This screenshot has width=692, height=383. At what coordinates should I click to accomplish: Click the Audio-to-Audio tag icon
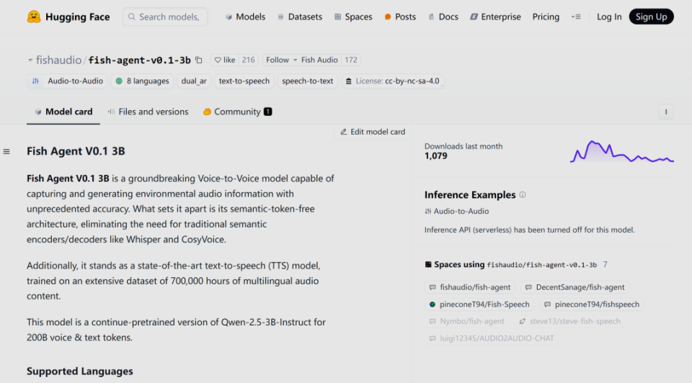click(x=35, y=81)
